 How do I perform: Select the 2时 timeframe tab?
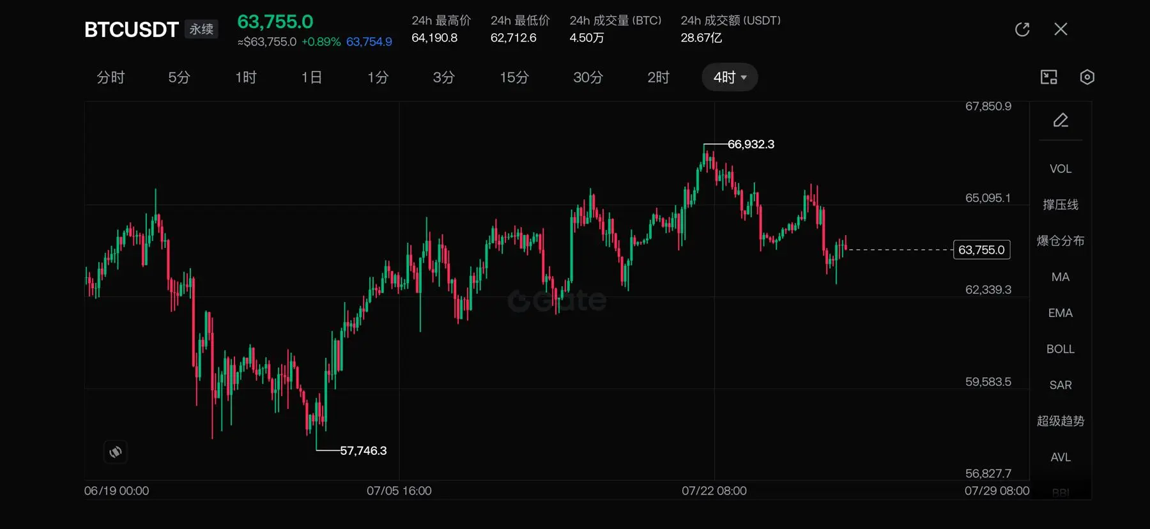point(658,77)
